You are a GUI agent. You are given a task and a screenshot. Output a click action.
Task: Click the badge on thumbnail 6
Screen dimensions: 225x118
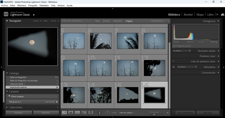pos(91,34)
